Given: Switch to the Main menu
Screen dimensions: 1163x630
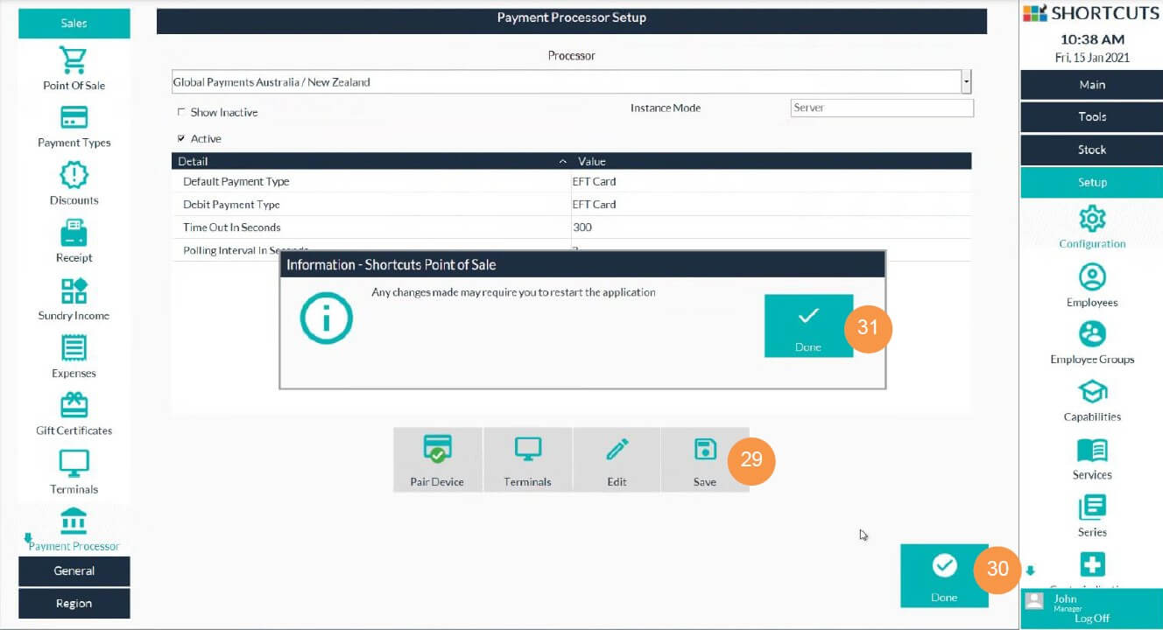Looking at the screenshot, I should tap(1091, 85).
